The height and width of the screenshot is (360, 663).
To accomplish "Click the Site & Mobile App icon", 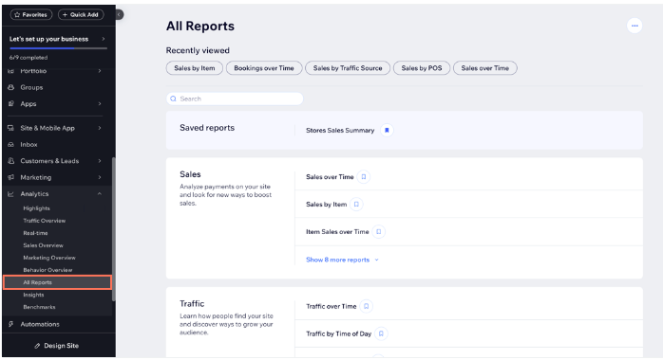I will [11, 128].
